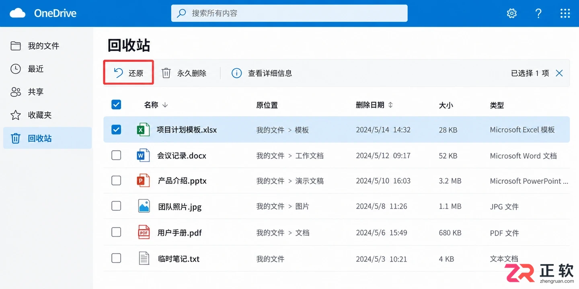Image resolution: width=579 pixels, height=289 pixels.
Task: Click file name 产品介绍.pptx
Action: 182,181
